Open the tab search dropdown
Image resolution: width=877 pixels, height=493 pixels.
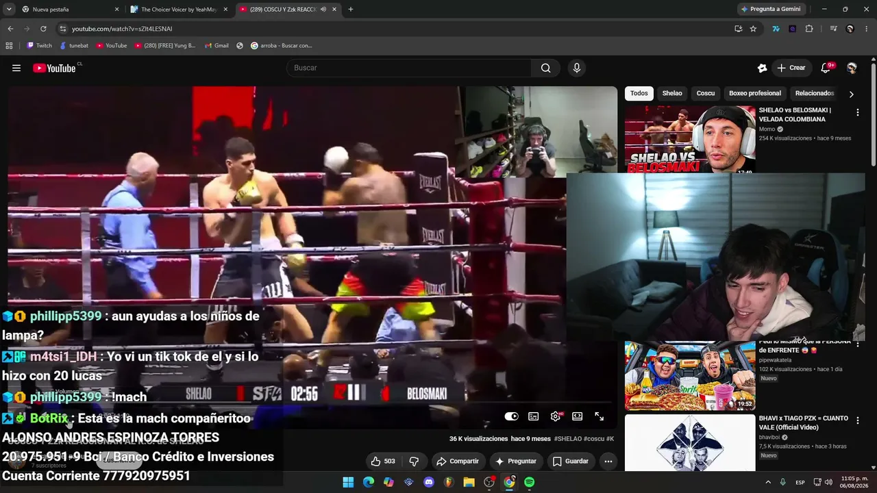[x=9, y=10]
